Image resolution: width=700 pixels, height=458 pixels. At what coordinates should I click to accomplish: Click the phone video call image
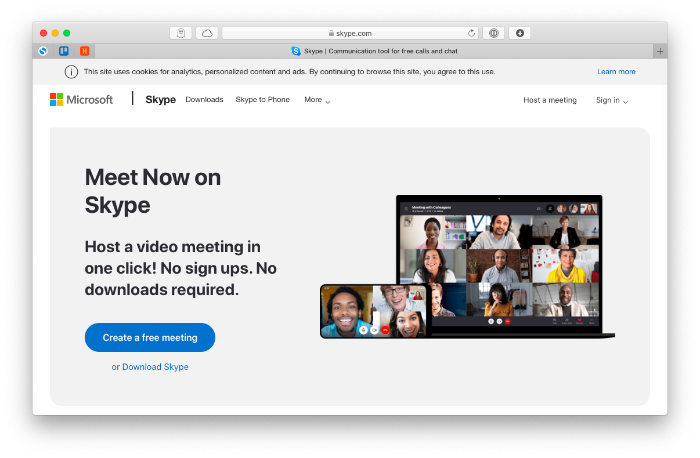coord(376,311)
